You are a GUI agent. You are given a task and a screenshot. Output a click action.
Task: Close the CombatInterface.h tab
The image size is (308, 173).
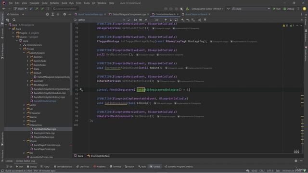coord(178,14)
